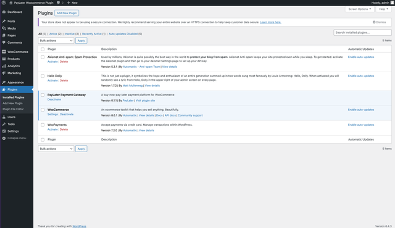This screenshot has height=228, width=395.
Task: Deactivate the WooCommerce plugin
Action: tap(67, 115)
